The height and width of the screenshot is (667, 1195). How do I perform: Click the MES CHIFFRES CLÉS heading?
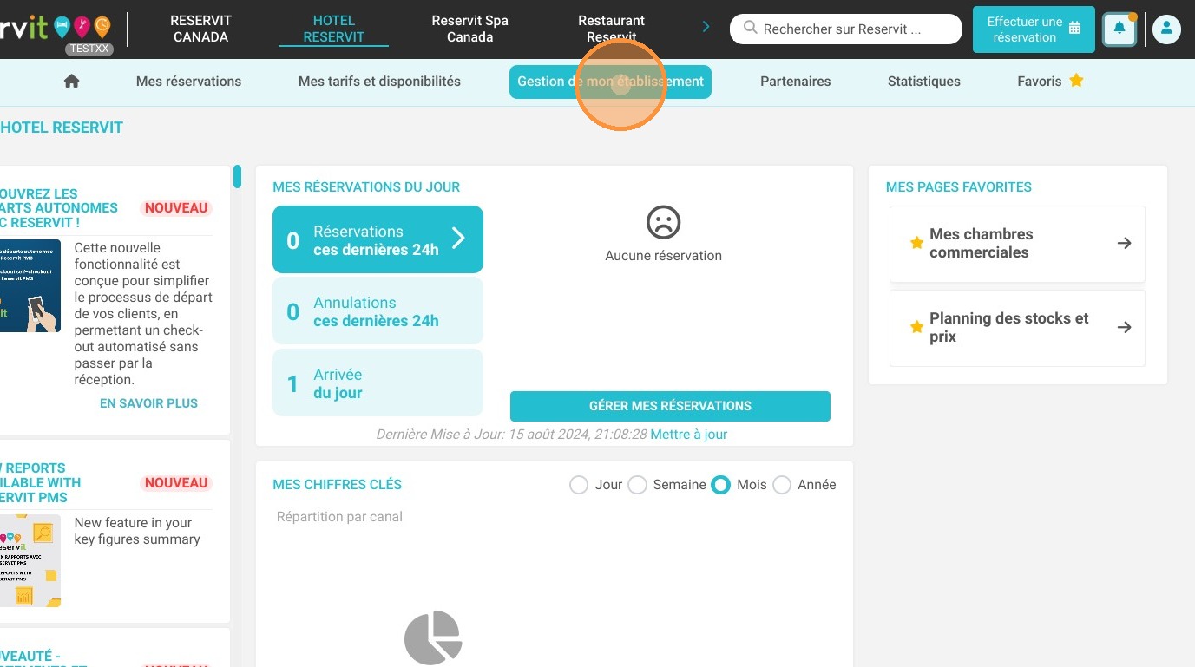click(337, 485)
